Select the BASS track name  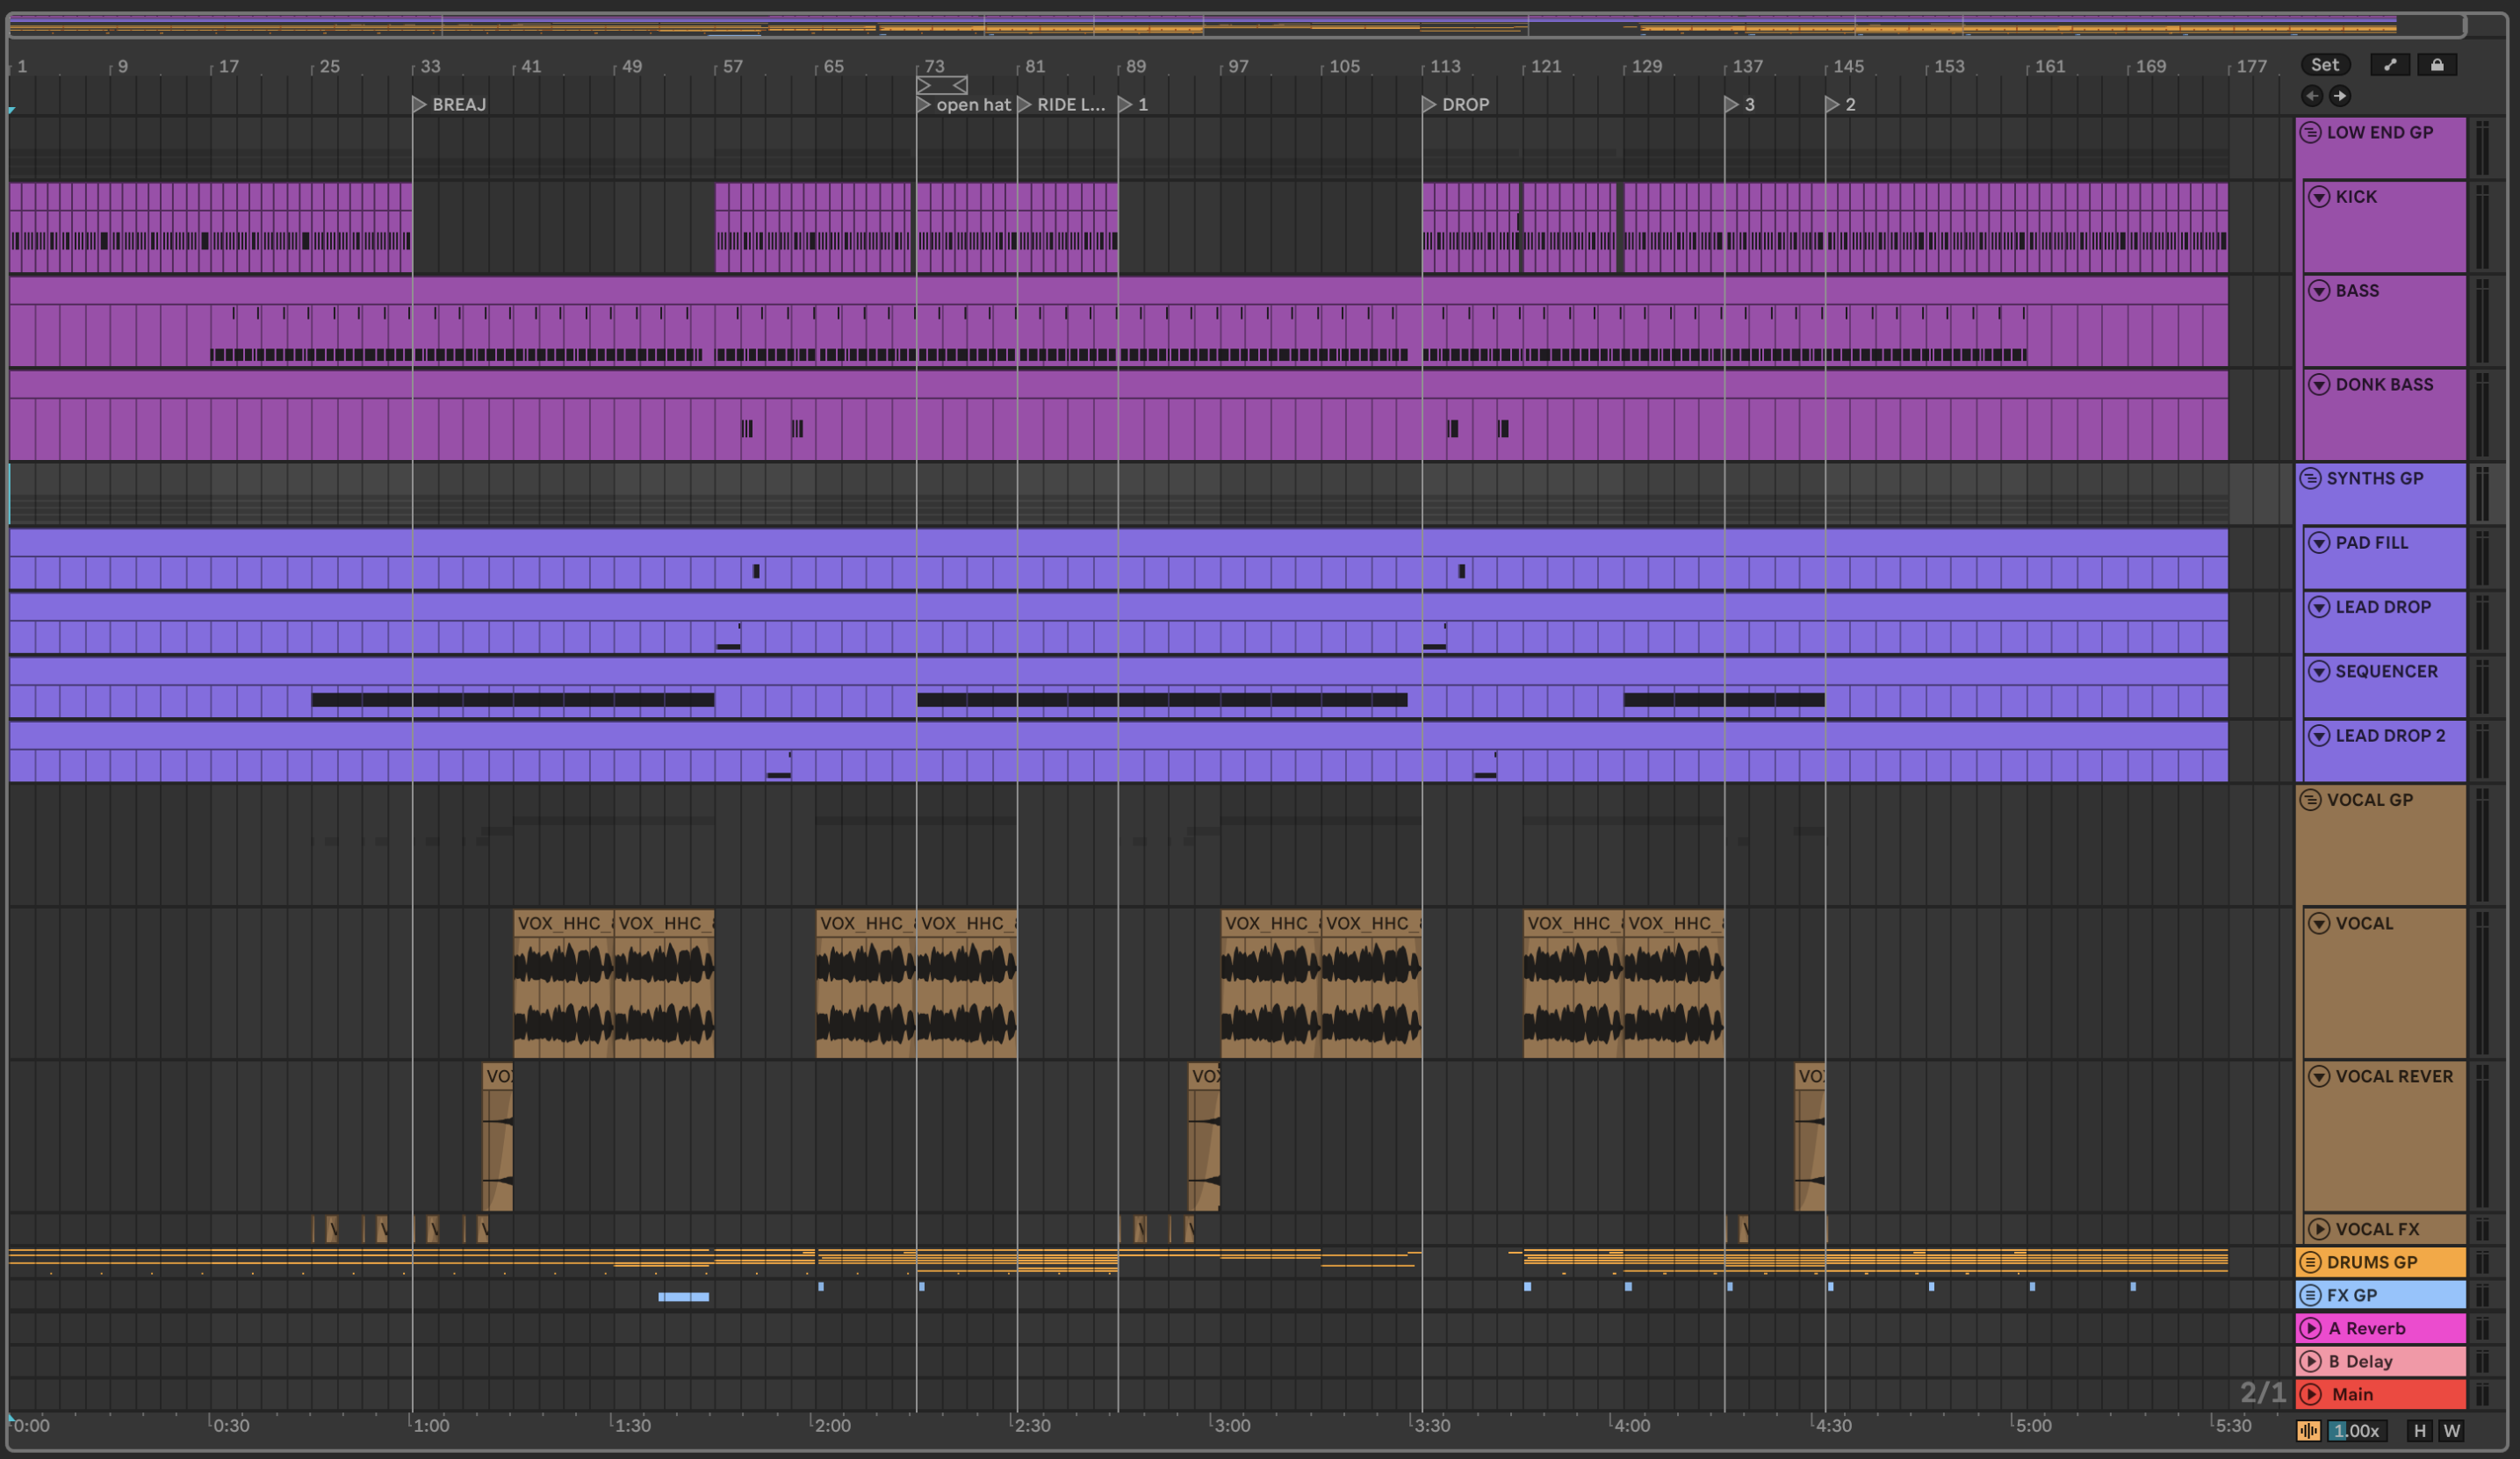(2357, 291)
